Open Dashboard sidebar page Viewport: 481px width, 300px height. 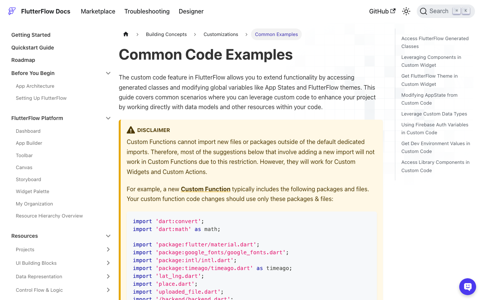(x=28, y=131)
